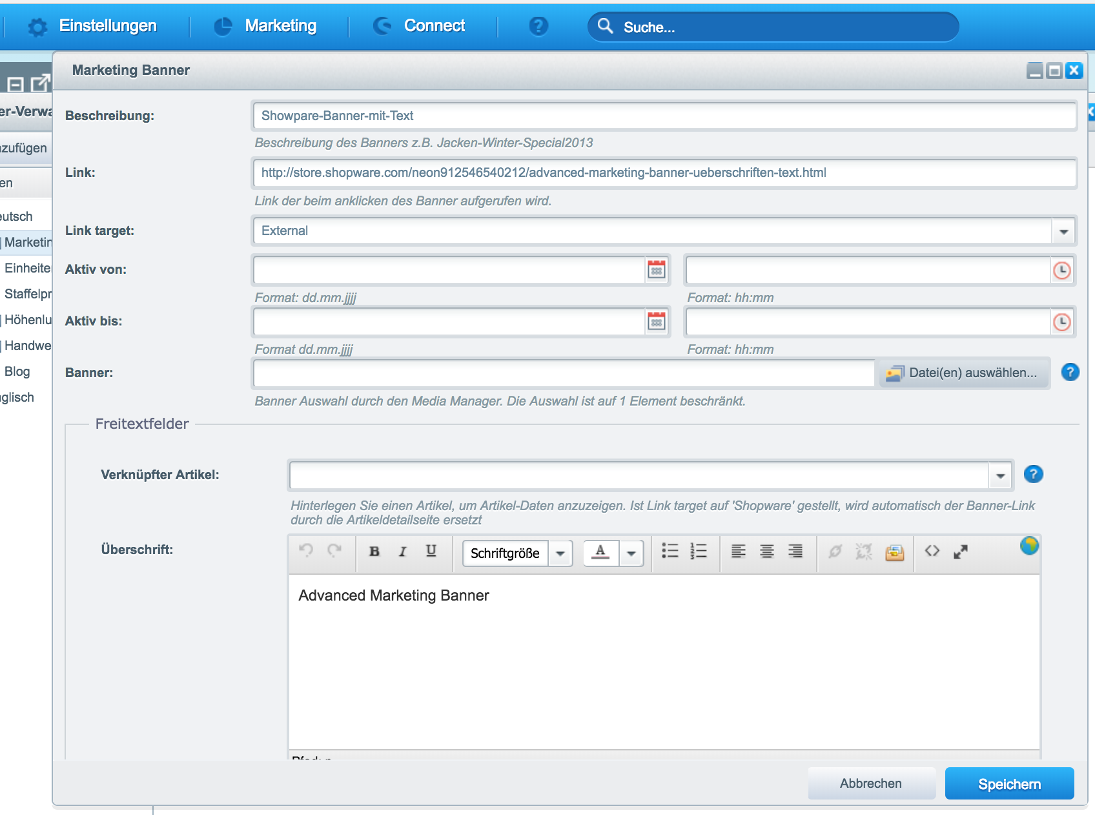The height and width of the screenshot is (815, 1095).
Task: Open time picker for Aktiv bis
Action: click(x=1062, y=322)
